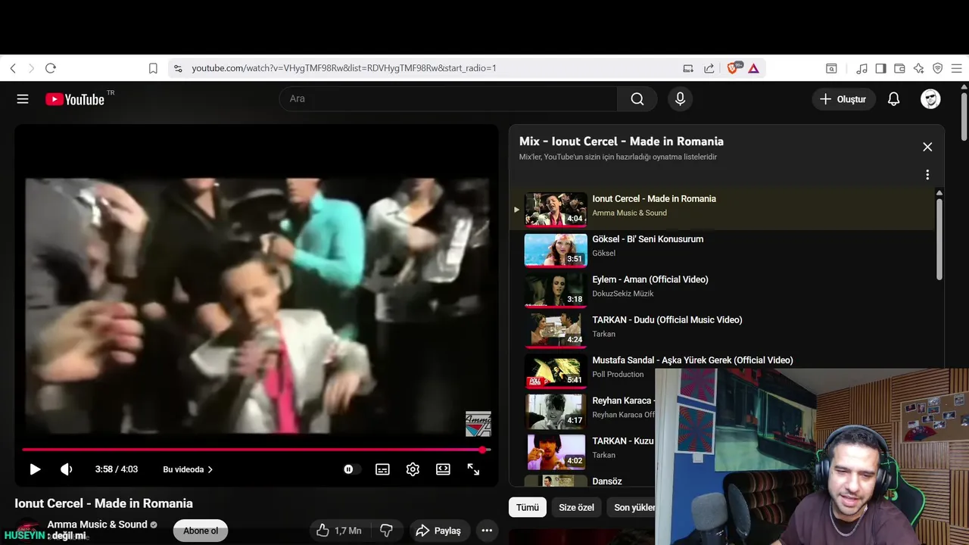Open Leo AI sparkle icon
This screenshot has height=545, width=969.
(918, 68)
